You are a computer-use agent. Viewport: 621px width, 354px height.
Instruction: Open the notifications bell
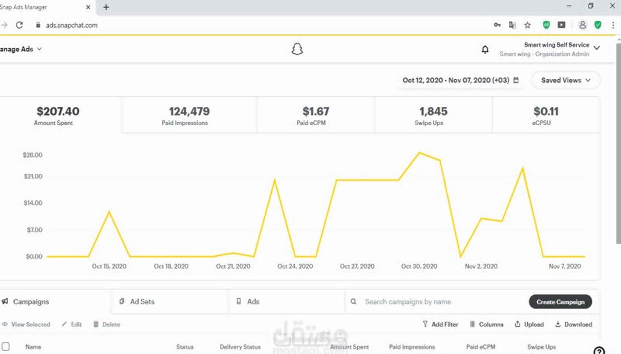click(485, 50)
